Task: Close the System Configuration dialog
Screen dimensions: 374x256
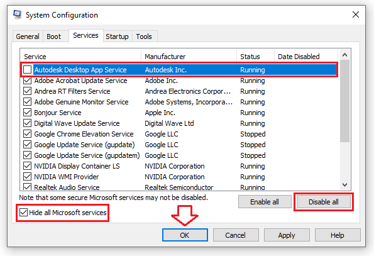Action: (355, 14)
